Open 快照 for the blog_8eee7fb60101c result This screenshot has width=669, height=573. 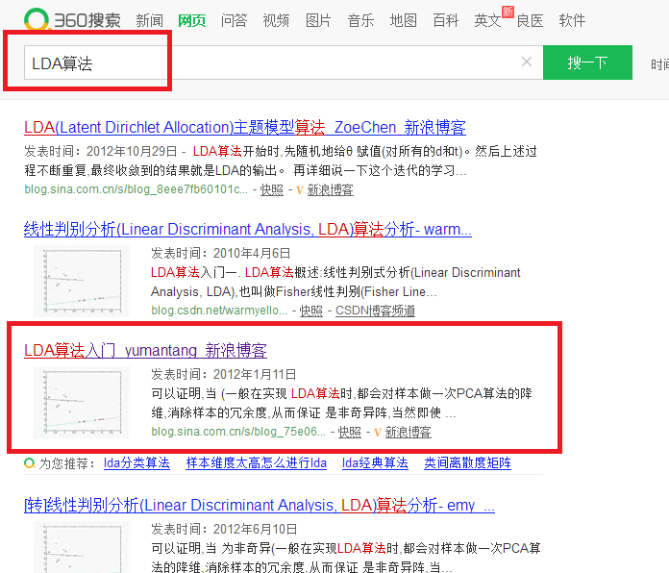pos(272,189)
